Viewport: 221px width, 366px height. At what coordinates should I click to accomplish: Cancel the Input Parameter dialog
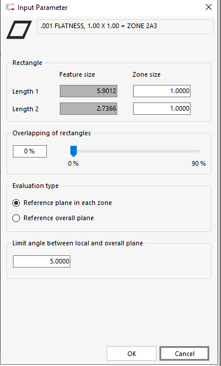click(x=184, y=353)
